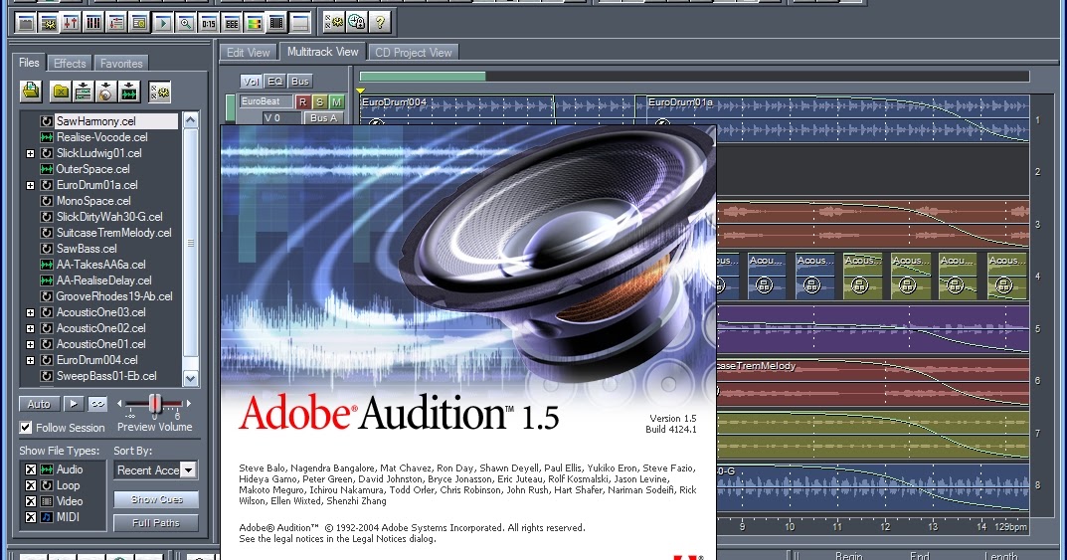Click the Preview Volume decrease arrow
The height and width of the screenshot is (560, 1067).
(x=120, y=404)
